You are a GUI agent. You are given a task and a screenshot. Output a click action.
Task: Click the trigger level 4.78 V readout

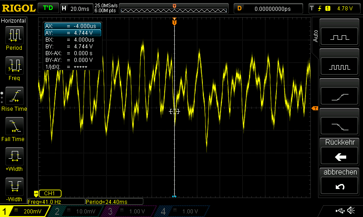tap(345, 9)
